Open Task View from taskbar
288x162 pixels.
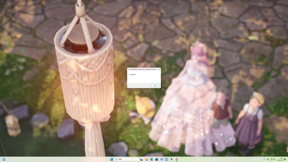point(142,159)
